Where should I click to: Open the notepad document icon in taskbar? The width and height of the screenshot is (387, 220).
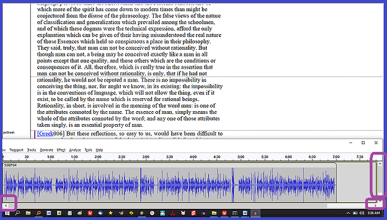70,213
